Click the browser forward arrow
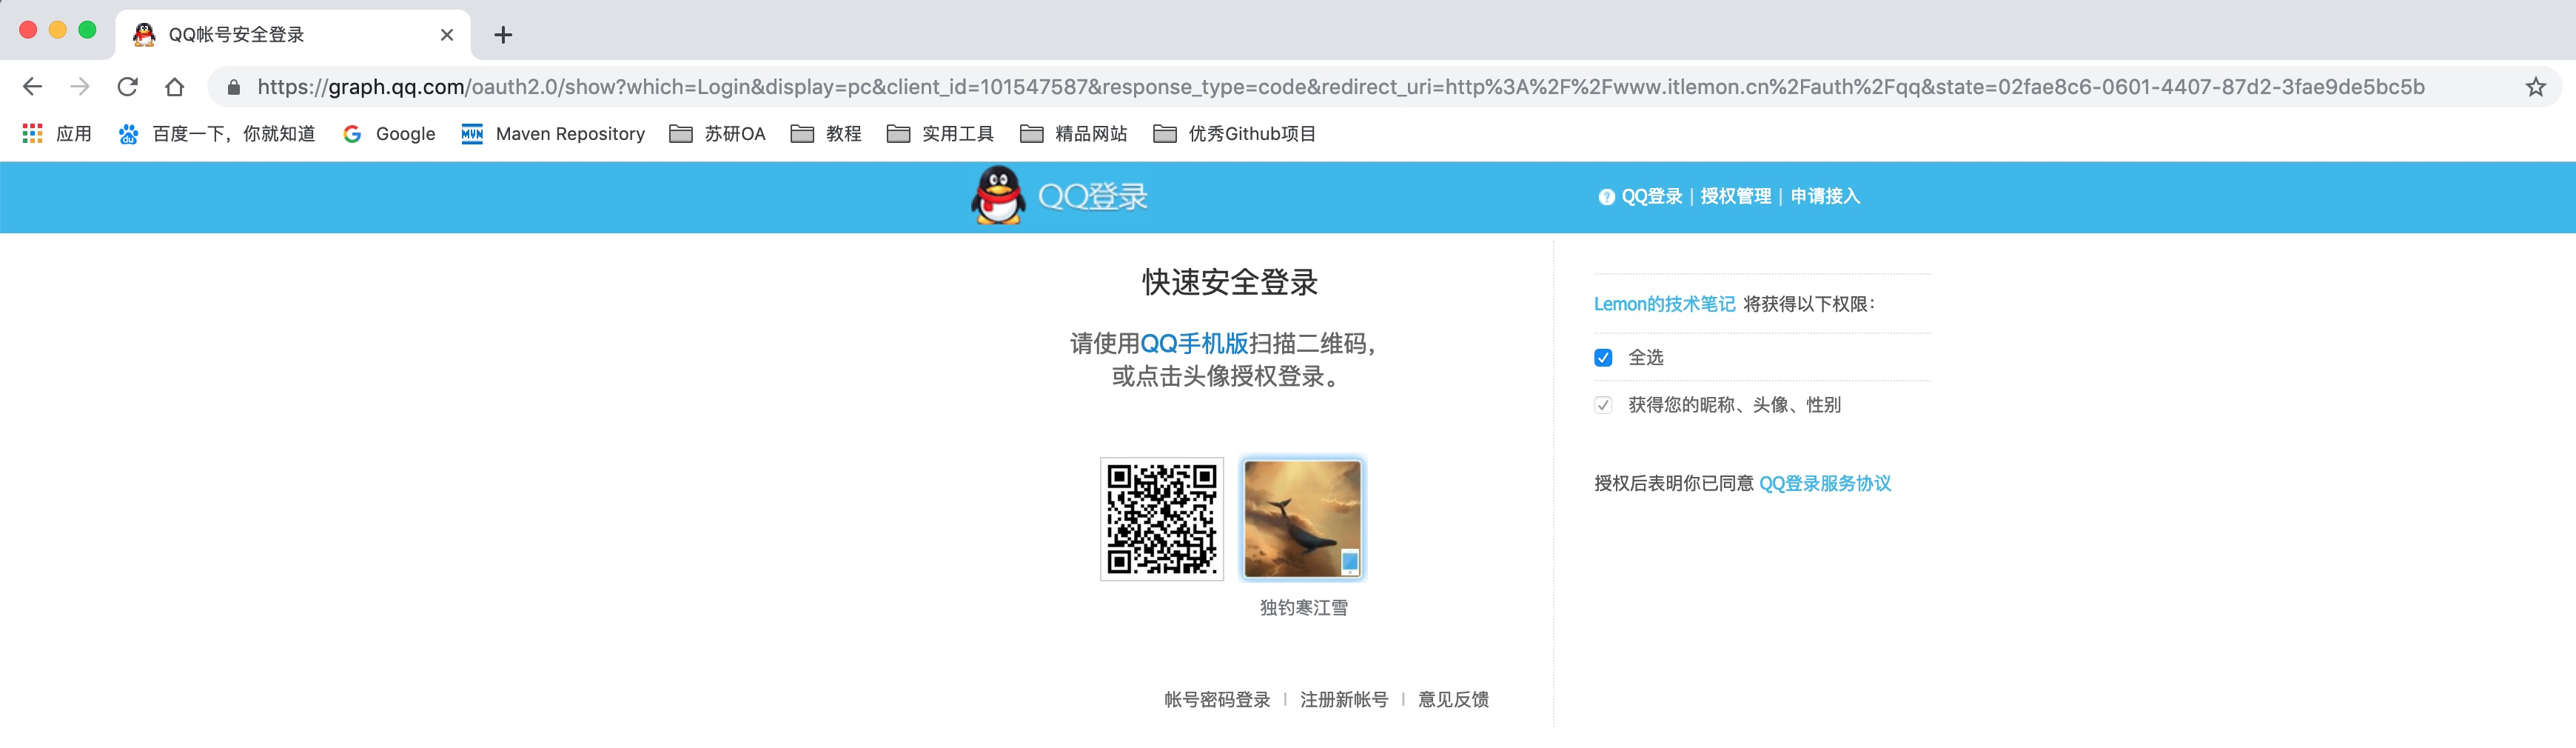 coord(80,87)
